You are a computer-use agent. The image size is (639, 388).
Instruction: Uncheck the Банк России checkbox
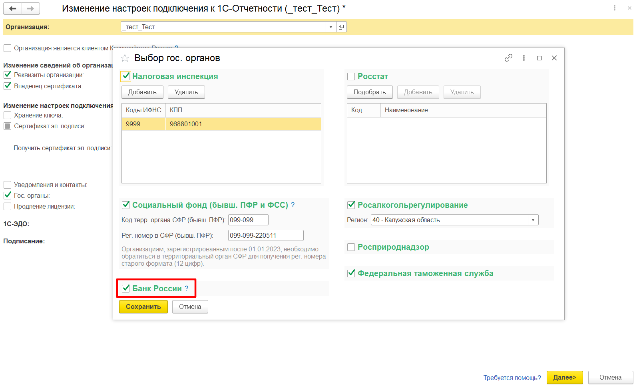[126, 288]
